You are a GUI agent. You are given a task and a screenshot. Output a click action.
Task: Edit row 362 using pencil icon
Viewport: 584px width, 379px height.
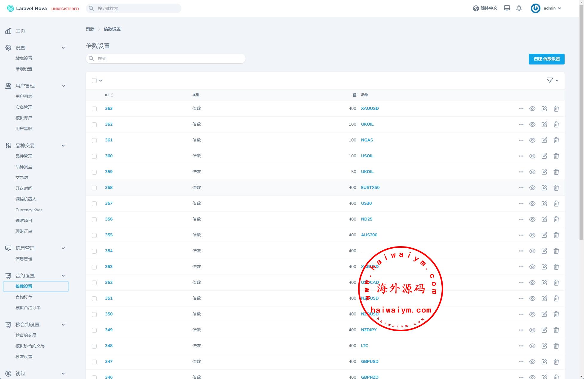pos(544,124)
